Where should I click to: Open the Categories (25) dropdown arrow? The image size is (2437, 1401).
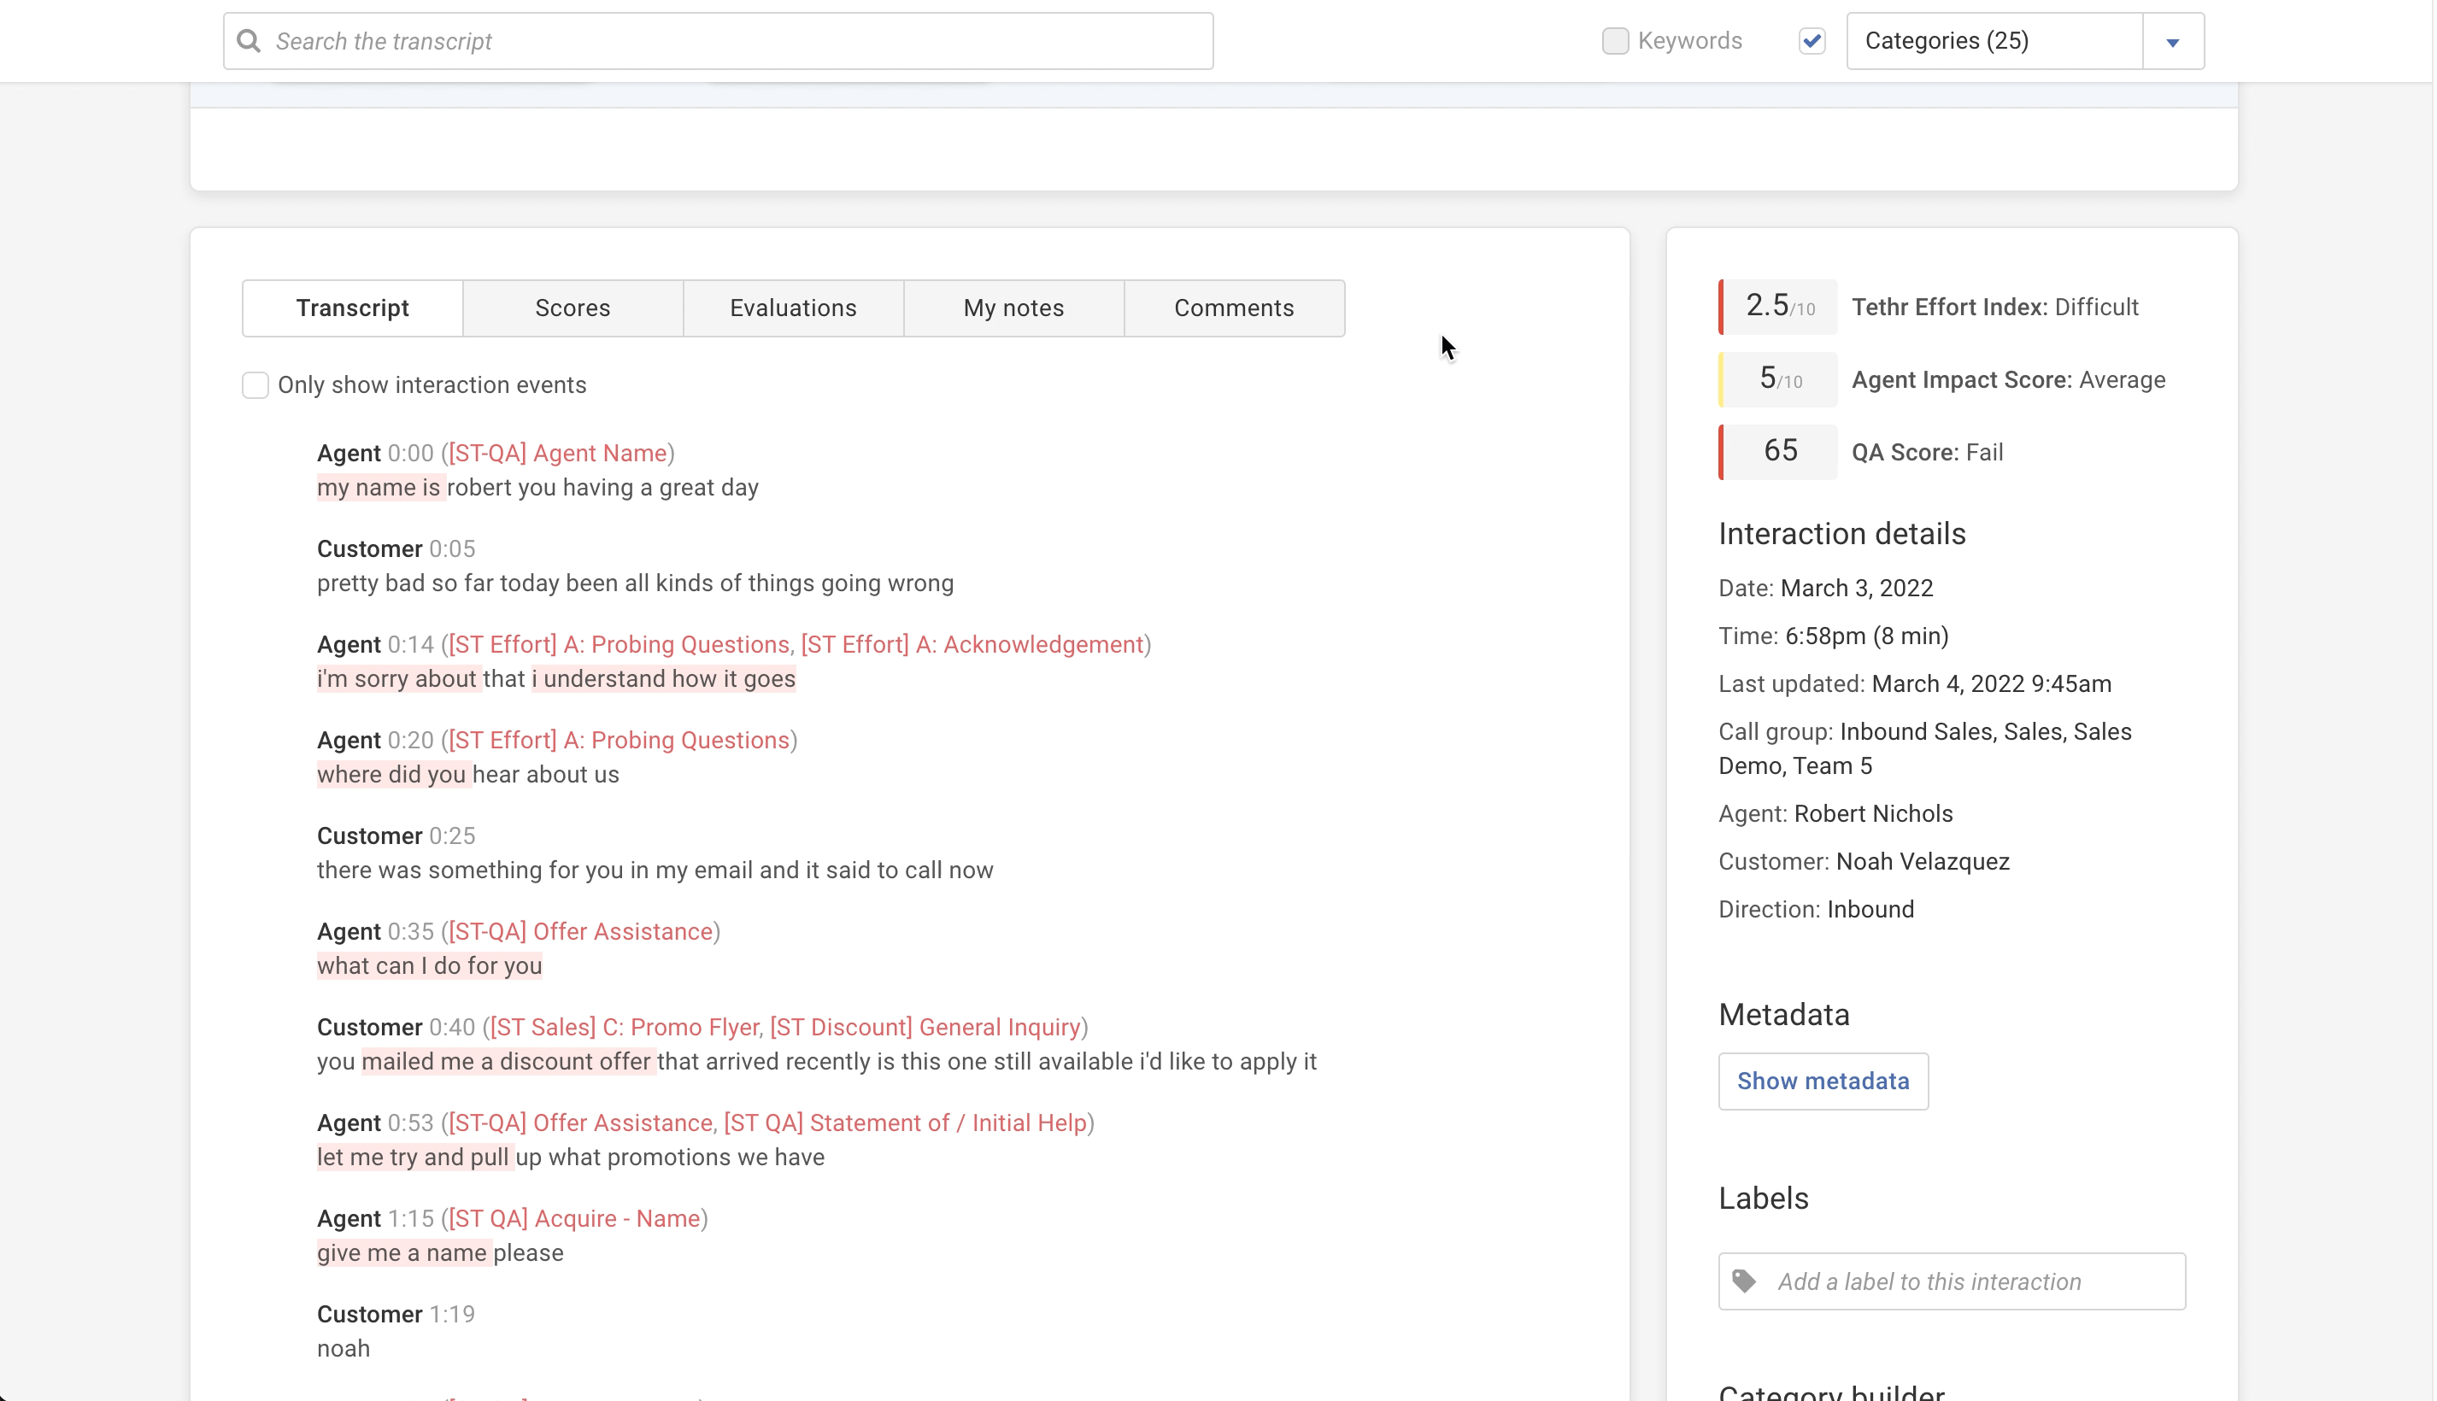[x=2172, y=41]
